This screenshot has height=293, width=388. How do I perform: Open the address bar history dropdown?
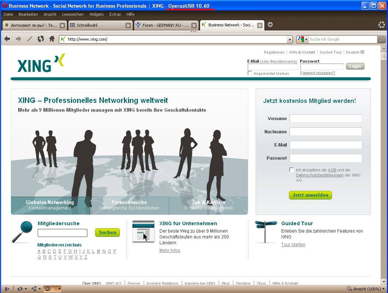(x=290, y=39)
